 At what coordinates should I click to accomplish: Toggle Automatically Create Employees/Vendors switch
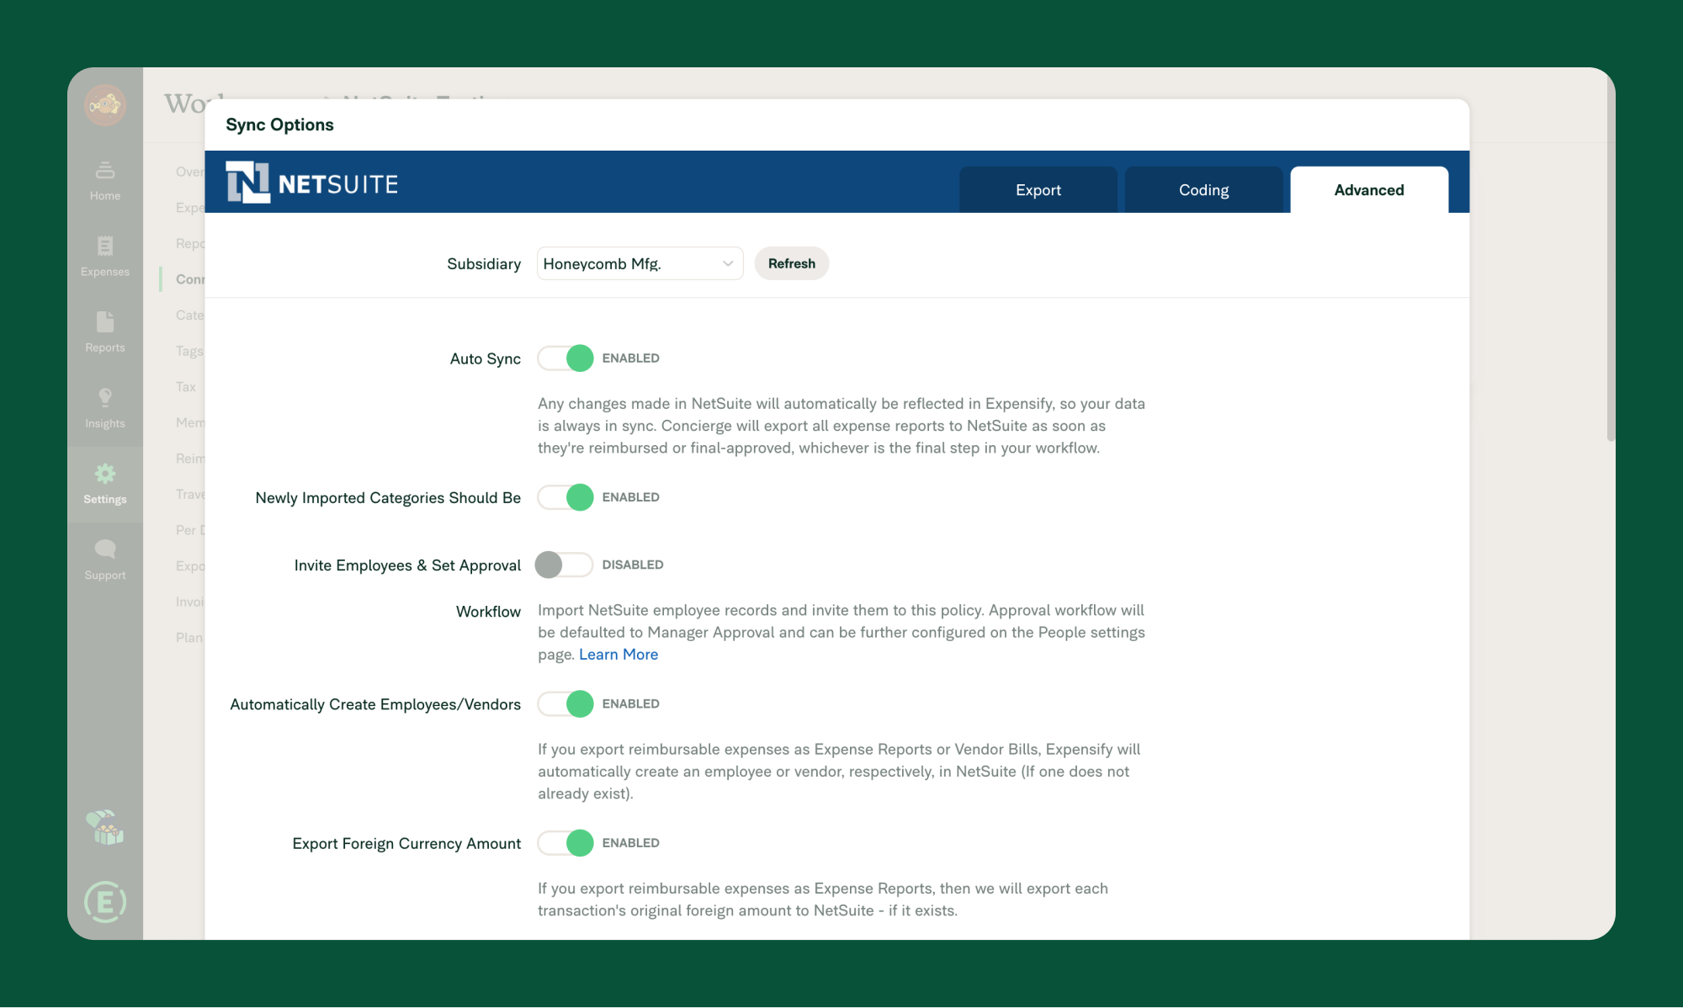tap(565, 703)
